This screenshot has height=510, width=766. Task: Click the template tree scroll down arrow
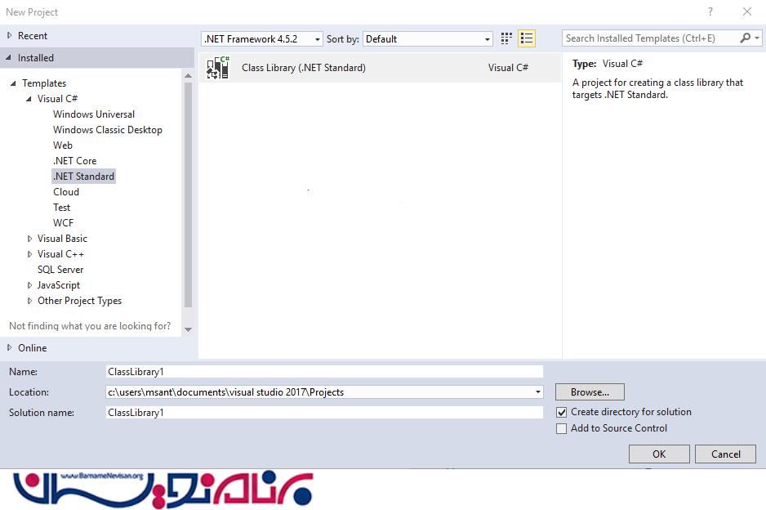pos(188,329)
